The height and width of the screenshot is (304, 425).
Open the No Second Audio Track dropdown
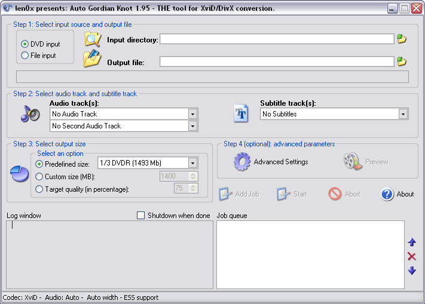pyautogui.click(x=192, y=126)
